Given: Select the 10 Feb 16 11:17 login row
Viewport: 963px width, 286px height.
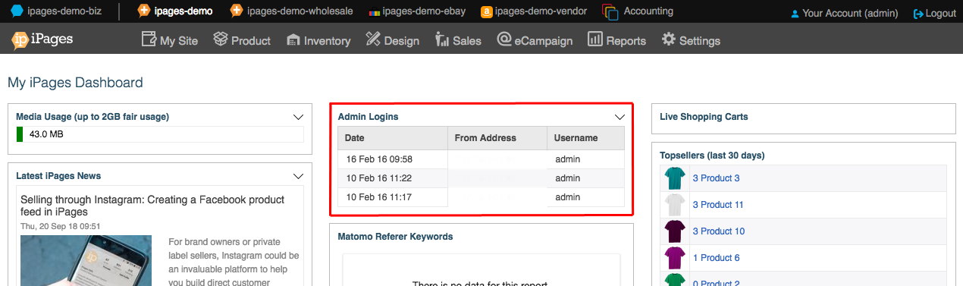Looking at the screenshot, I should pyautogui.click(x=482, y=197).
